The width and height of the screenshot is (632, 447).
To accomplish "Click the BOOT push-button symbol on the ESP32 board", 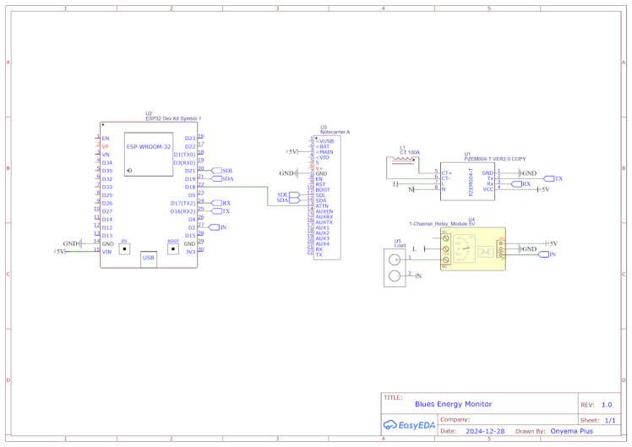I will pos(173,248).
